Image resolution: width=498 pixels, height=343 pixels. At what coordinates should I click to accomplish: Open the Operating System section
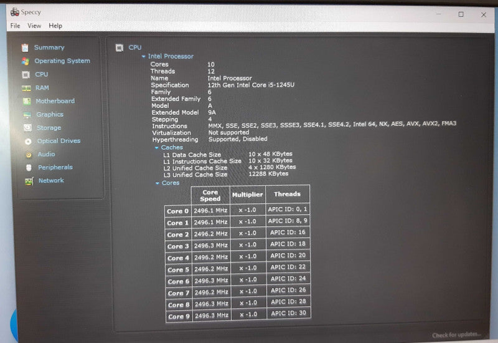[62, 60]
